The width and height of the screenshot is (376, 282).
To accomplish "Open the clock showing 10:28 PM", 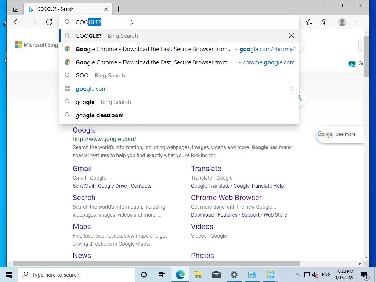I will tap(344, 275).
